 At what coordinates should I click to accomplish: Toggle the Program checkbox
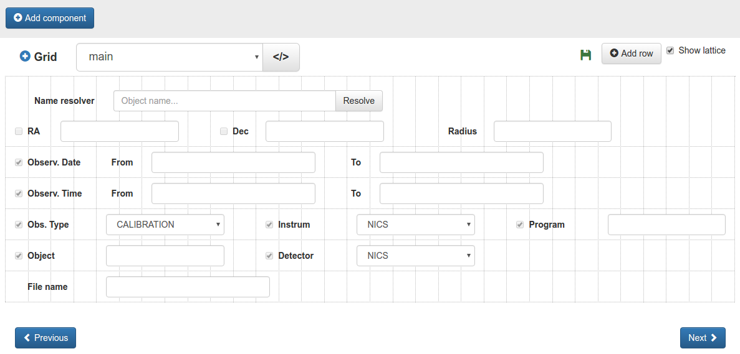[x=520, y=225]
